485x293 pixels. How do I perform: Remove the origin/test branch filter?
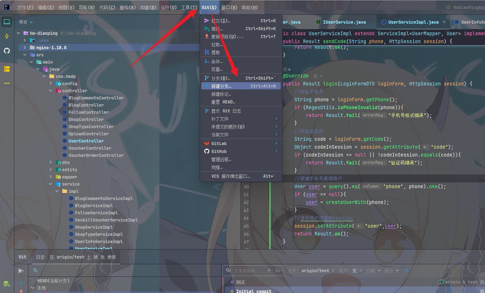[x=333, y=271]
